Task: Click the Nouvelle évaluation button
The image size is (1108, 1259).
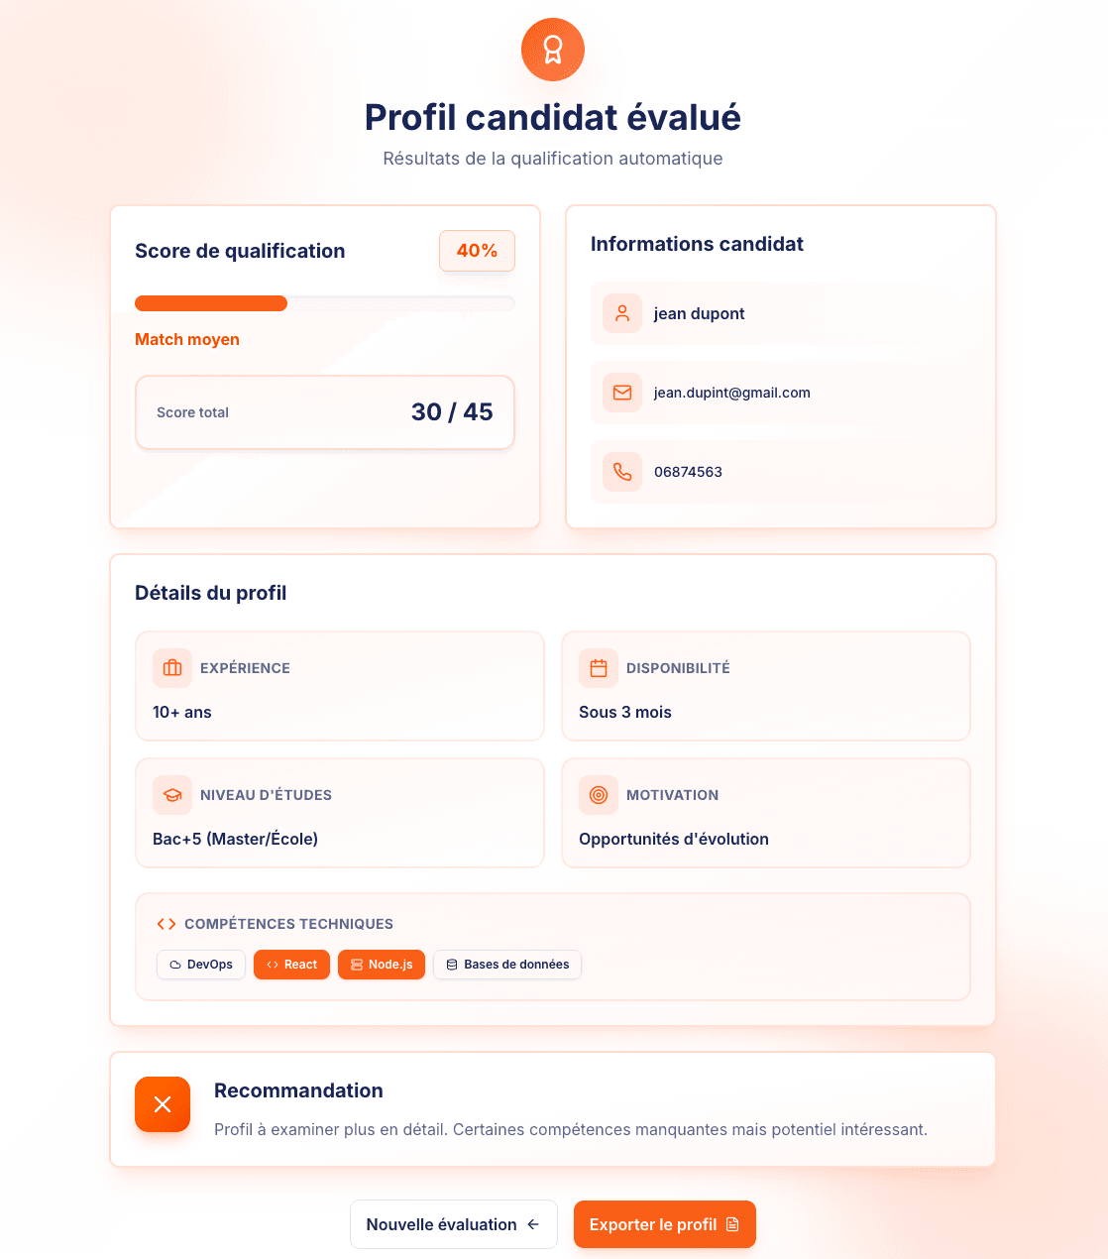Action: (453, 1224)
